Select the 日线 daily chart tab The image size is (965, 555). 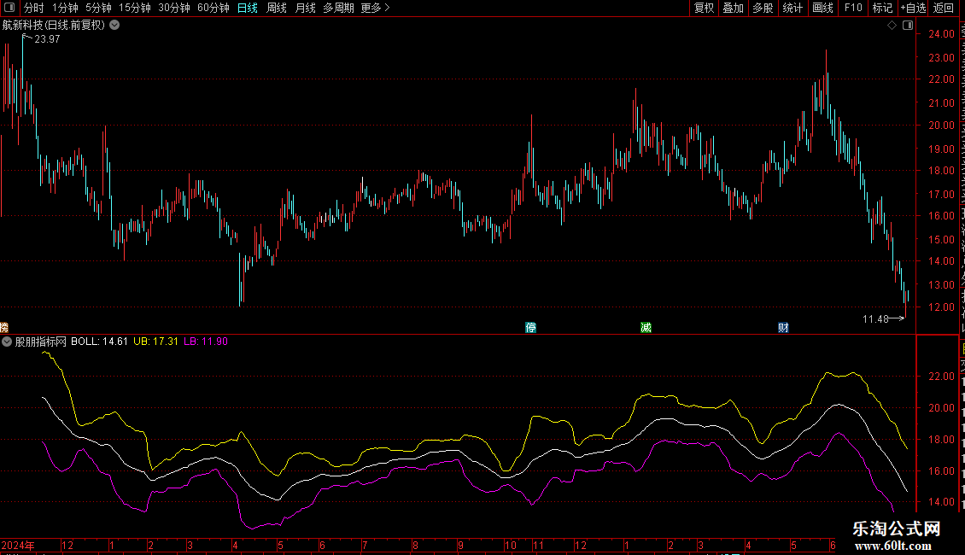(248, 8)
